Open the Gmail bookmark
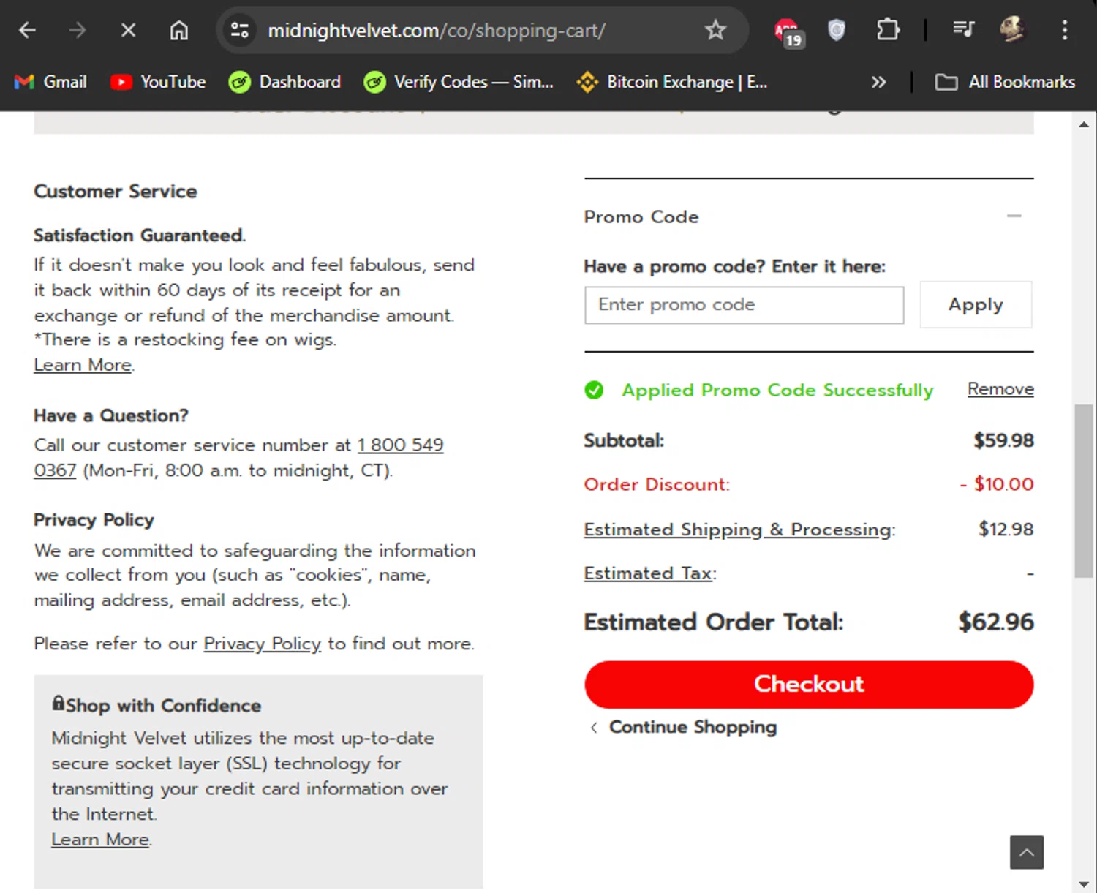Viewport: 1097px width, 893px height. click(x=51, y=82)
